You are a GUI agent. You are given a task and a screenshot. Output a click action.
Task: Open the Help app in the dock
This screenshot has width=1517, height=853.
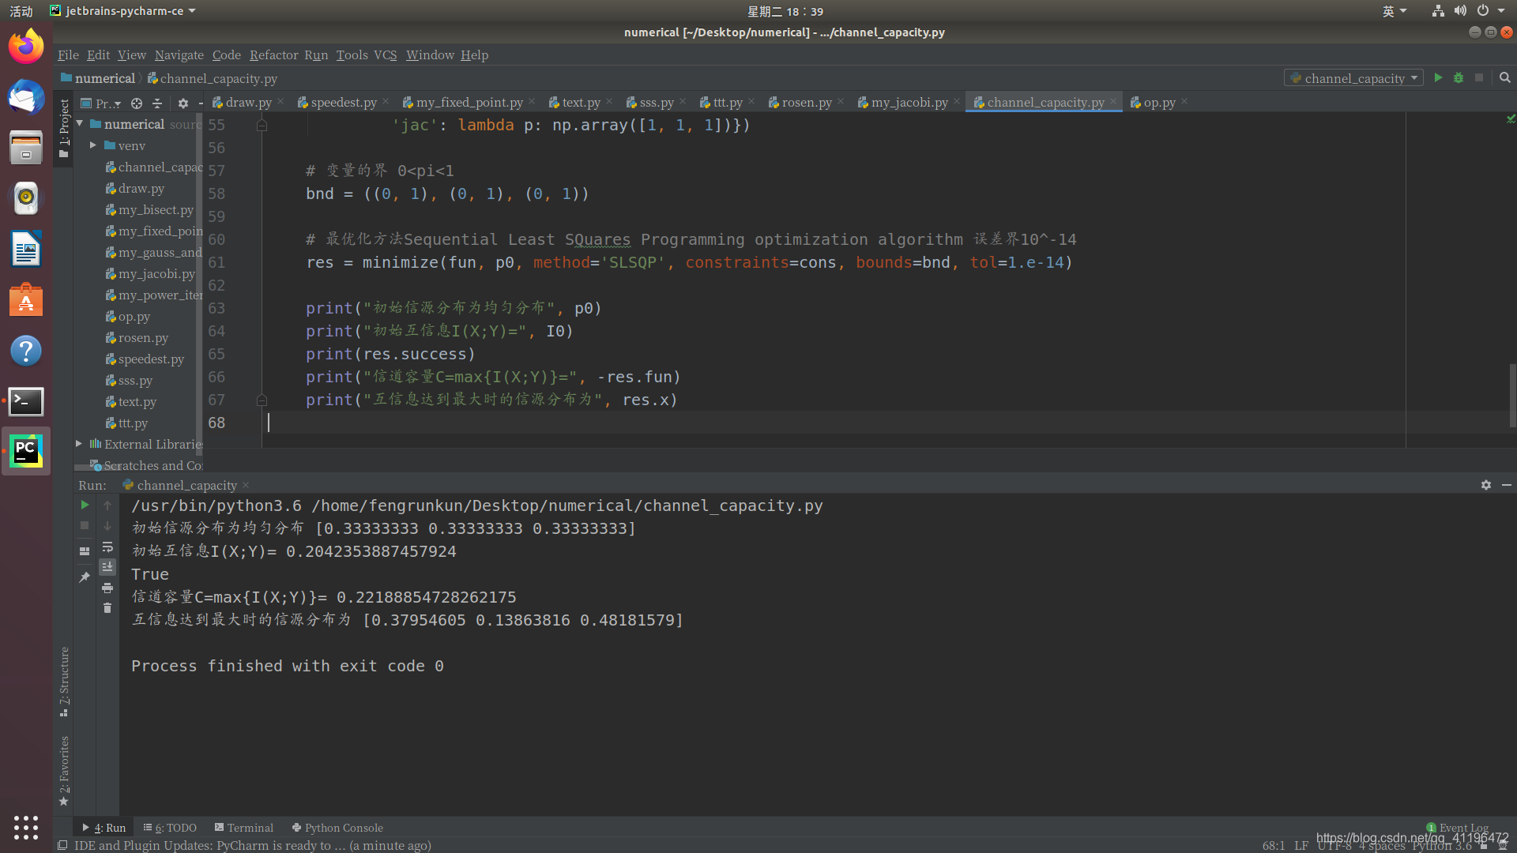tap(26, 351)
